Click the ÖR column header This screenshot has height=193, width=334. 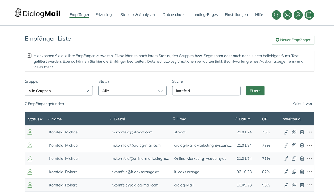click(x=265, y=119)
